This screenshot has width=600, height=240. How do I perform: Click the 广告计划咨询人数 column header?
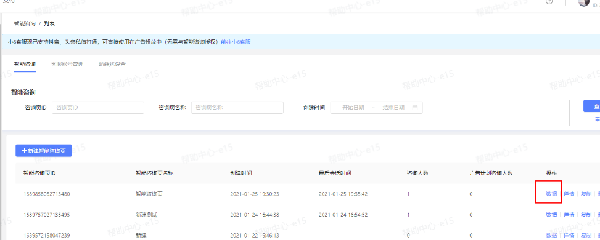tap(491, 173)
